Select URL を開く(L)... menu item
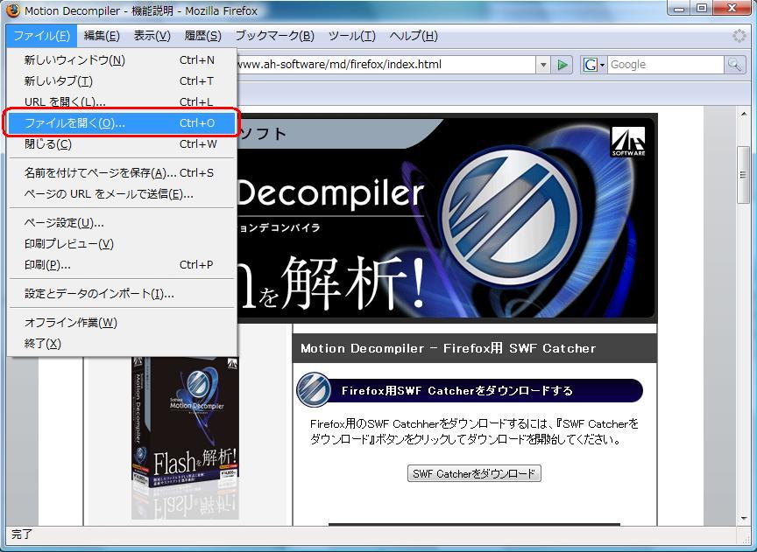This screenshot has height=552, width=757. [x=122, y=101]
